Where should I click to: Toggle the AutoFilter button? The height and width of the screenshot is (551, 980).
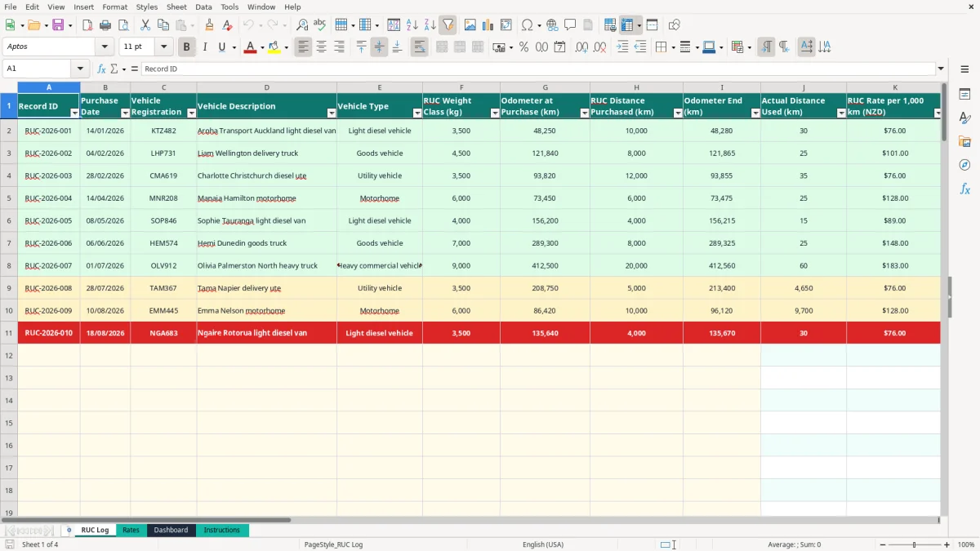448,25
